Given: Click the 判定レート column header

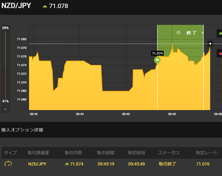Looking at the screenshot, I should pyautogui.click(x=206, y=153).
